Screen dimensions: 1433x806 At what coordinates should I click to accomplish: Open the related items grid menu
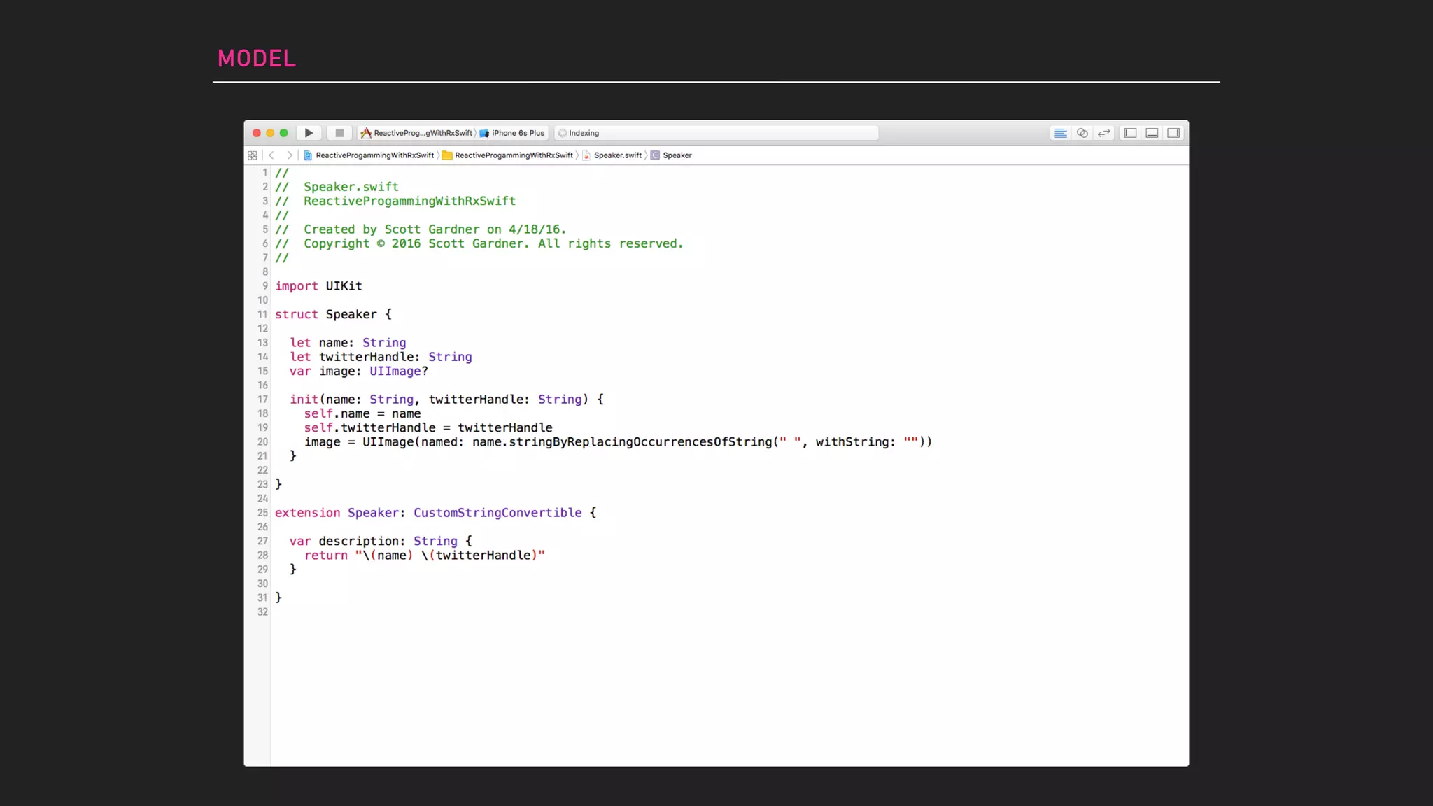tap(253, 155)
